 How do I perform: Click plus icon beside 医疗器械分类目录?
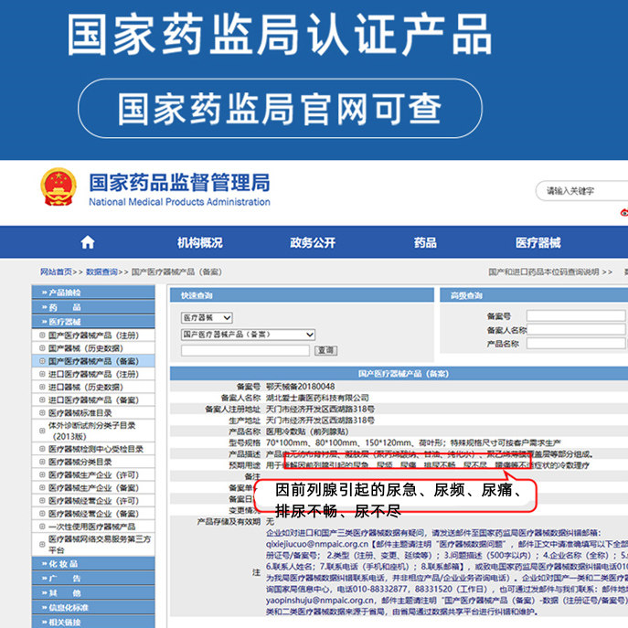(42, 462)
